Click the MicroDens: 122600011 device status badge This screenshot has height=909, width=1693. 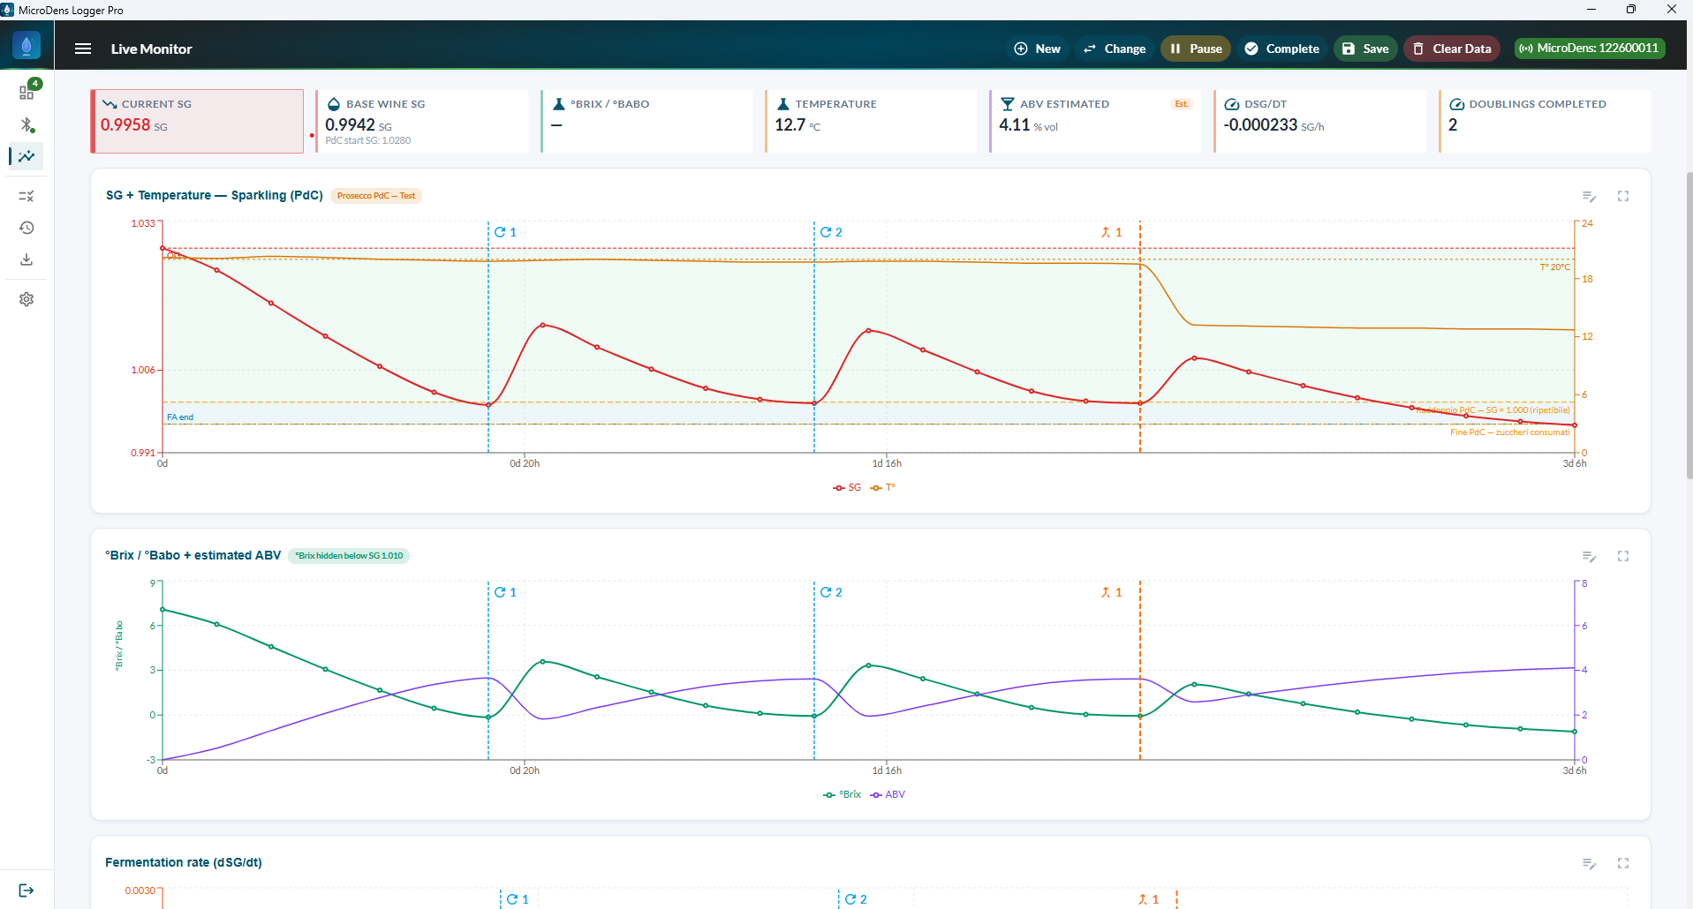click(x=1590, y=49)
